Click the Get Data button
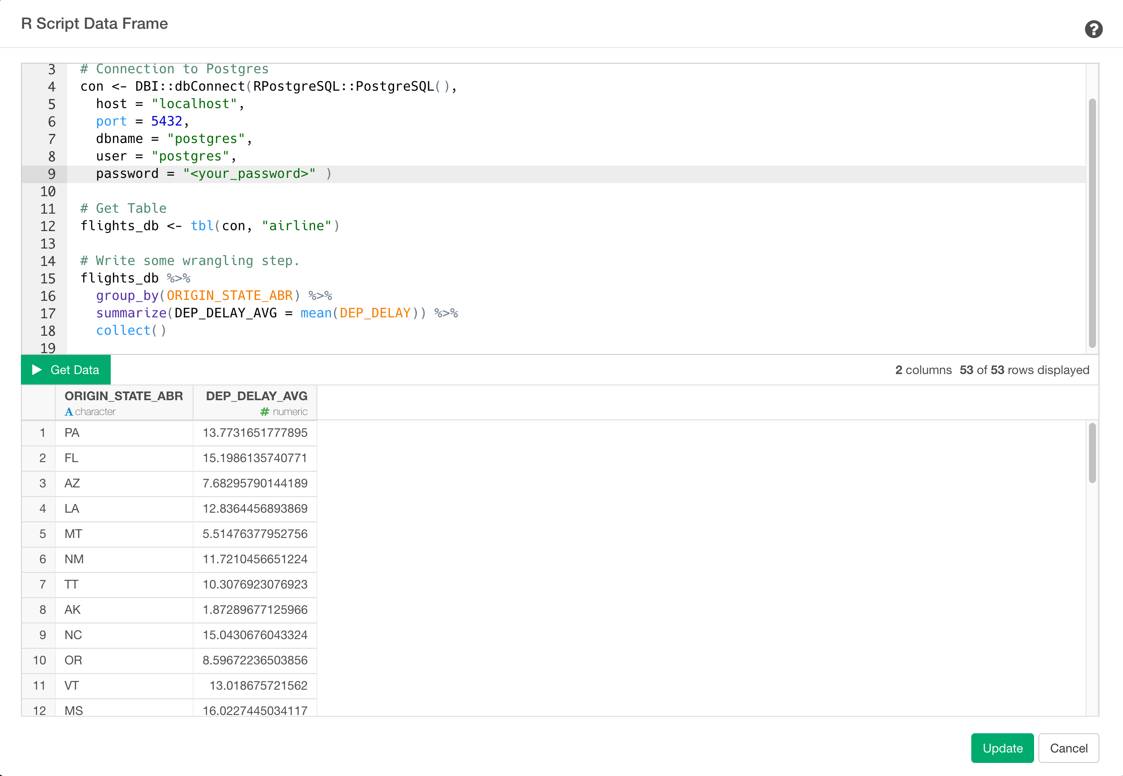 coord(66,370)
